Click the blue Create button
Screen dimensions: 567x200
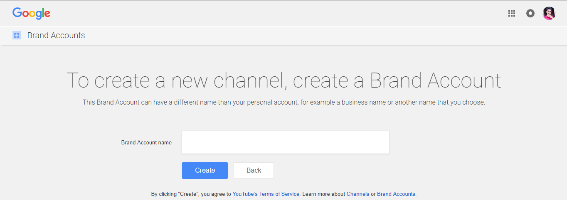point(205,171)
